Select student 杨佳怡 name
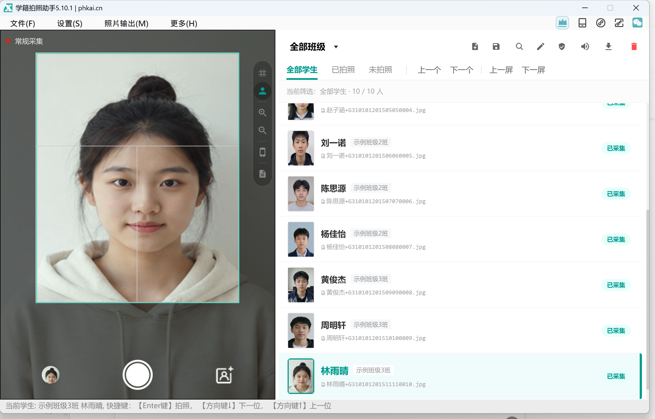Image resolution: width=655 pixels, height=419 pixels. click(x=333, y=234)
